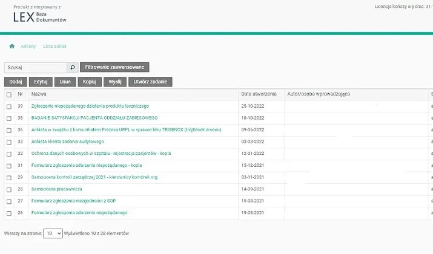Go to the home page icon
Screen dimensions: 433x254
[12, 46]
